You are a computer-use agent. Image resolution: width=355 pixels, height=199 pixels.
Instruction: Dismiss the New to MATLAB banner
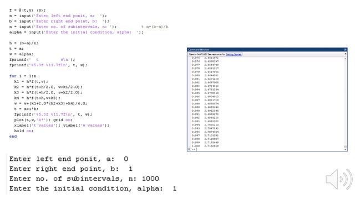pos(345,54)
